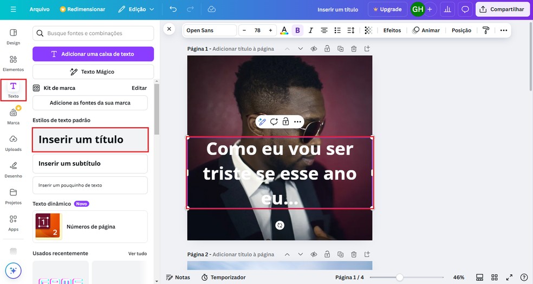
Task: Click Adicionar uma caixa de texto
Action: (93, 54)
